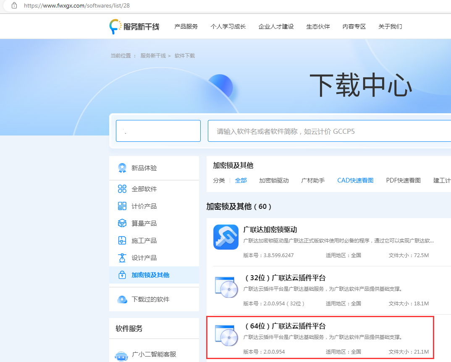Open 算量产品 in sidebar
Screen dimensions: 451x362
coord(154,224)
